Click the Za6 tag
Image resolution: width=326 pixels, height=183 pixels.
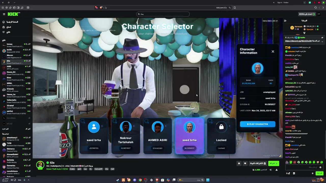pyautogui.click(x=112, y=169)
